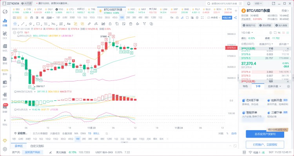Screen dimensions: 294x156
Task: Toggle the BOLL indicator in bottom bar
Action: tap(96, 134)
